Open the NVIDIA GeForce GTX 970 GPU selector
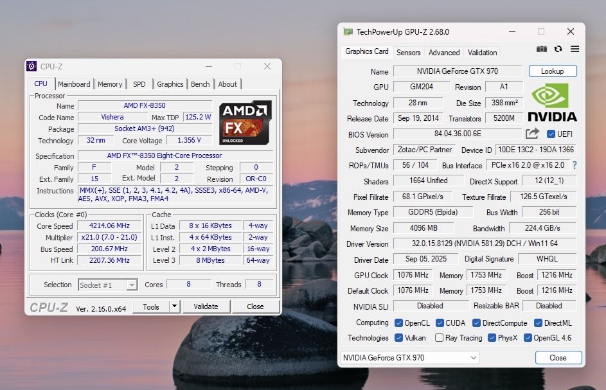Image resolution: width=606 pixels, height=390 pixels. coord(409,357)
